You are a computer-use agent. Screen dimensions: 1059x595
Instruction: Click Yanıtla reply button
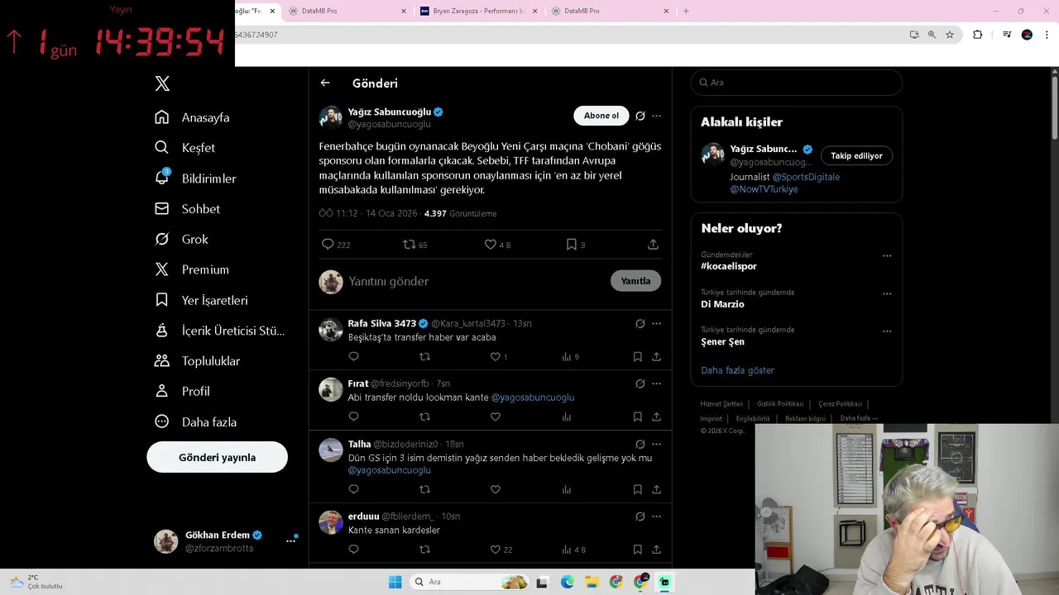pos(635,281)
